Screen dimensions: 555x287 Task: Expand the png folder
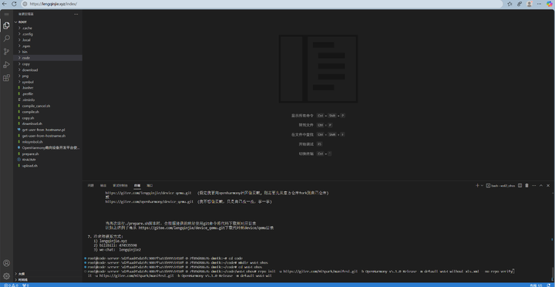point(48,76)
